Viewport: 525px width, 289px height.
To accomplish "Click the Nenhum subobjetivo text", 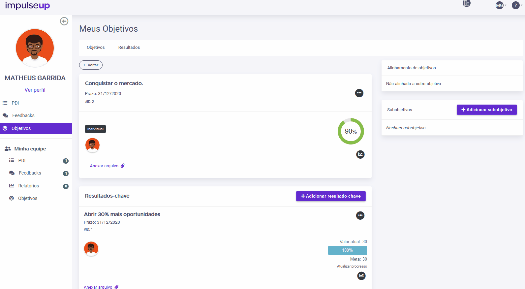I will tap(406, 128).
